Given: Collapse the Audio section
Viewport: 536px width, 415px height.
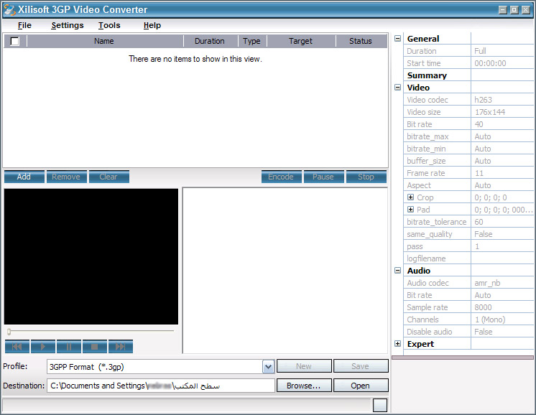Looking at the screenshot, I should (397, 271).
